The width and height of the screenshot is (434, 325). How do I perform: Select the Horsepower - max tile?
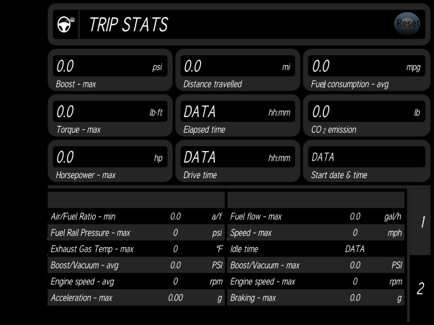point(110,161)
